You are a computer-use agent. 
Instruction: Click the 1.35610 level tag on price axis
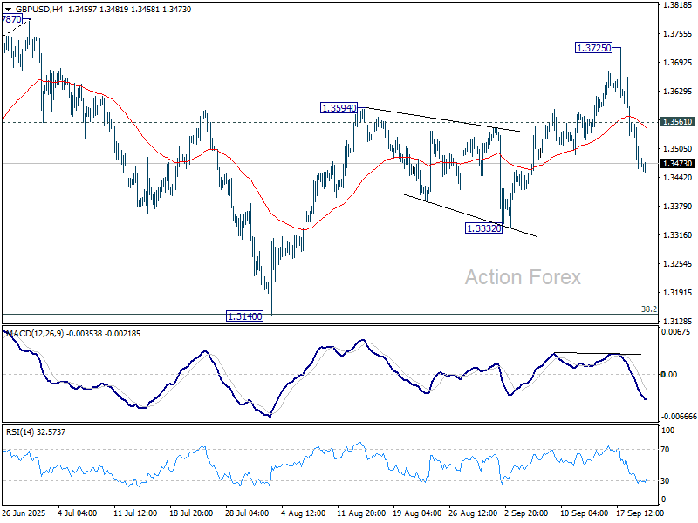pyautogui.click(x=677, y=123)
